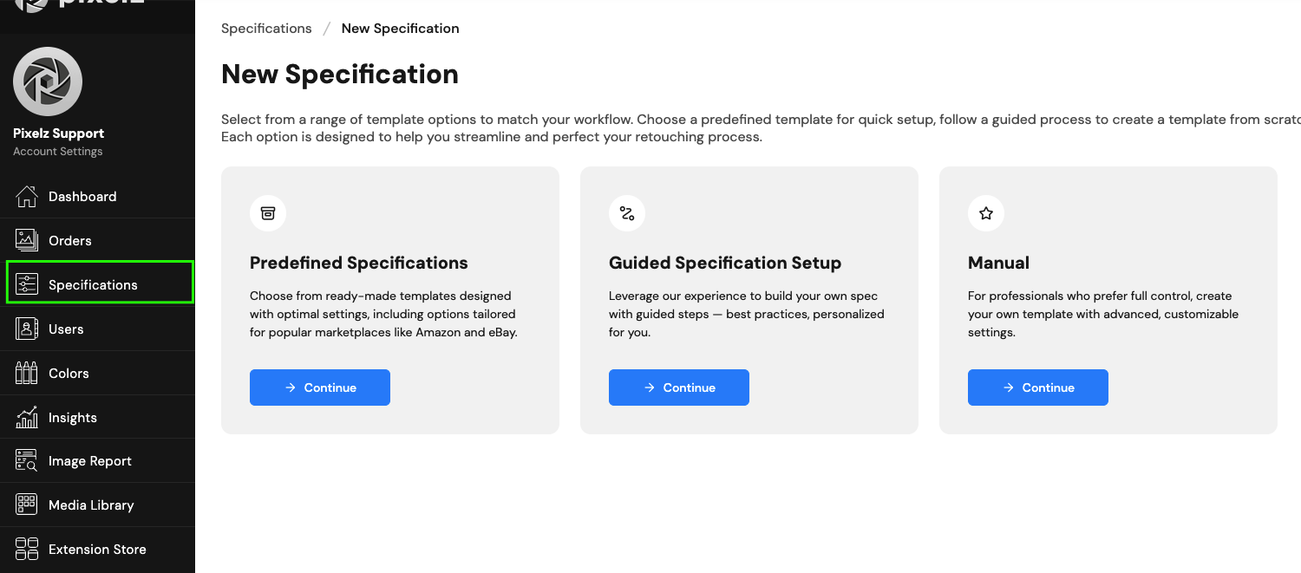Open Account Settings under Pixelz Support
Image resolution: width=1301 pixels, height=573 pixels.
click(57, 151)
